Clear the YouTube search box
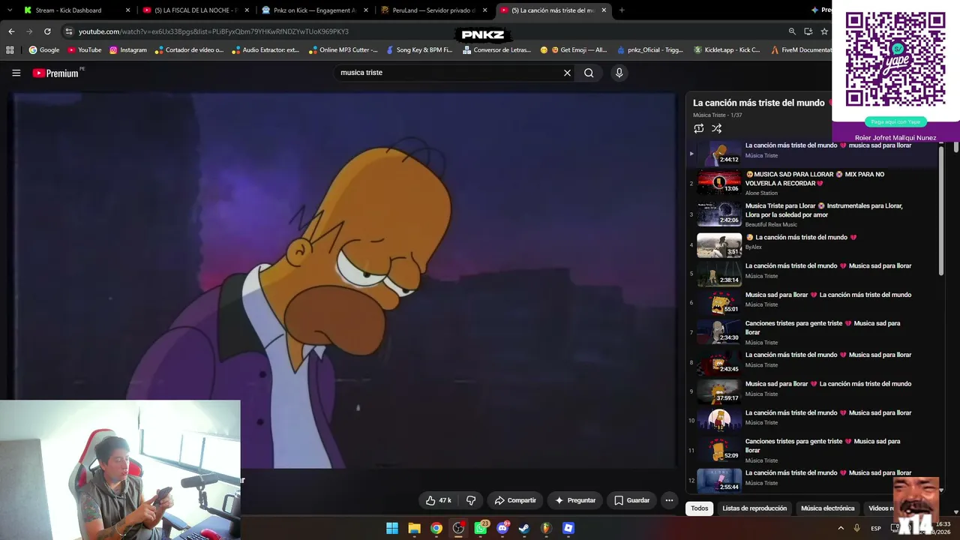The height and width of the screenshot is (540, 960). coord(567,73)
